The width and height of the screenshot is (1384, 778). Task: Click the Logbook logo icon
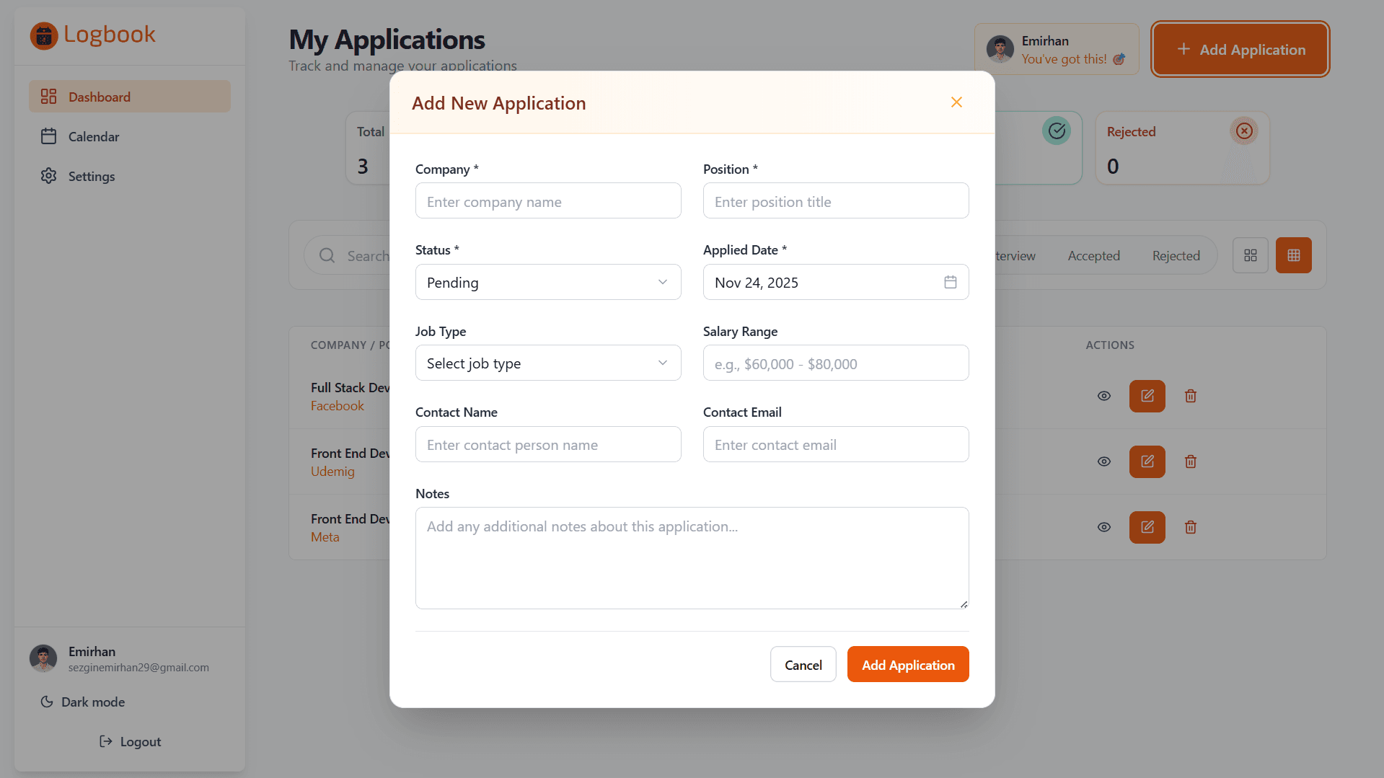point(44,35)
